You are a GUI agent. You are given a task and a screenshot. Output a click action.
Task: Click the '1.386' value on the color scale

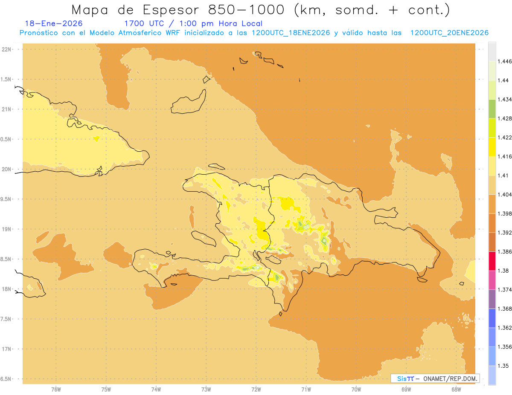click(504, 251)
